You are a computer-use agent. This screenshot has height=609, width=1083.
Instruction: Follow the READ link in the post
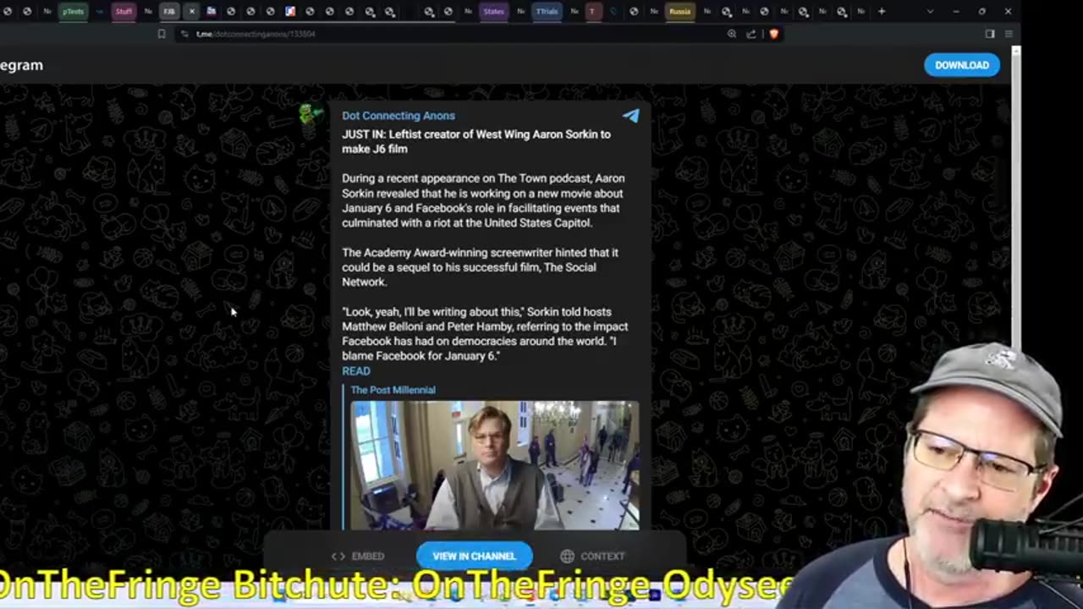tap(356, 371)
